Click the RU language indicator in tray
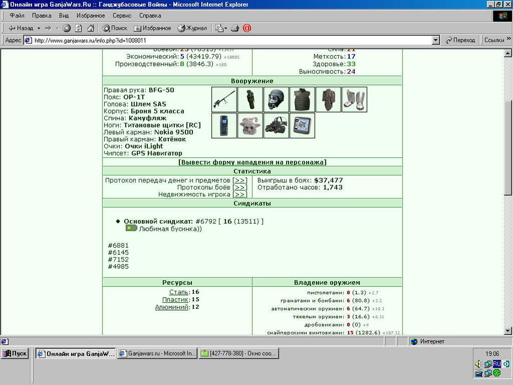The width and height of the screenshot is (513, 385). 496,363
